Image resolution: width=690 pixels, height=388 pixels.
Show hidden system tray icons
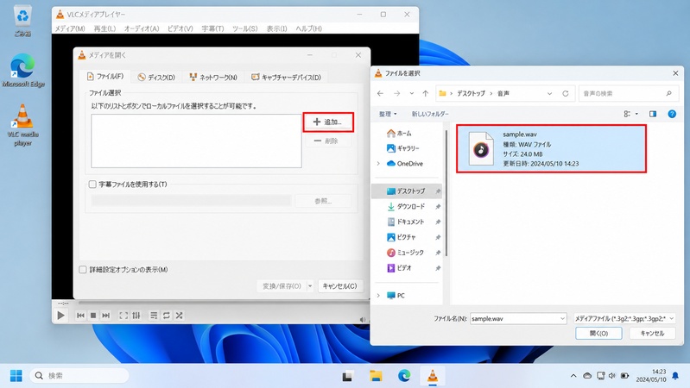point(573,376)
